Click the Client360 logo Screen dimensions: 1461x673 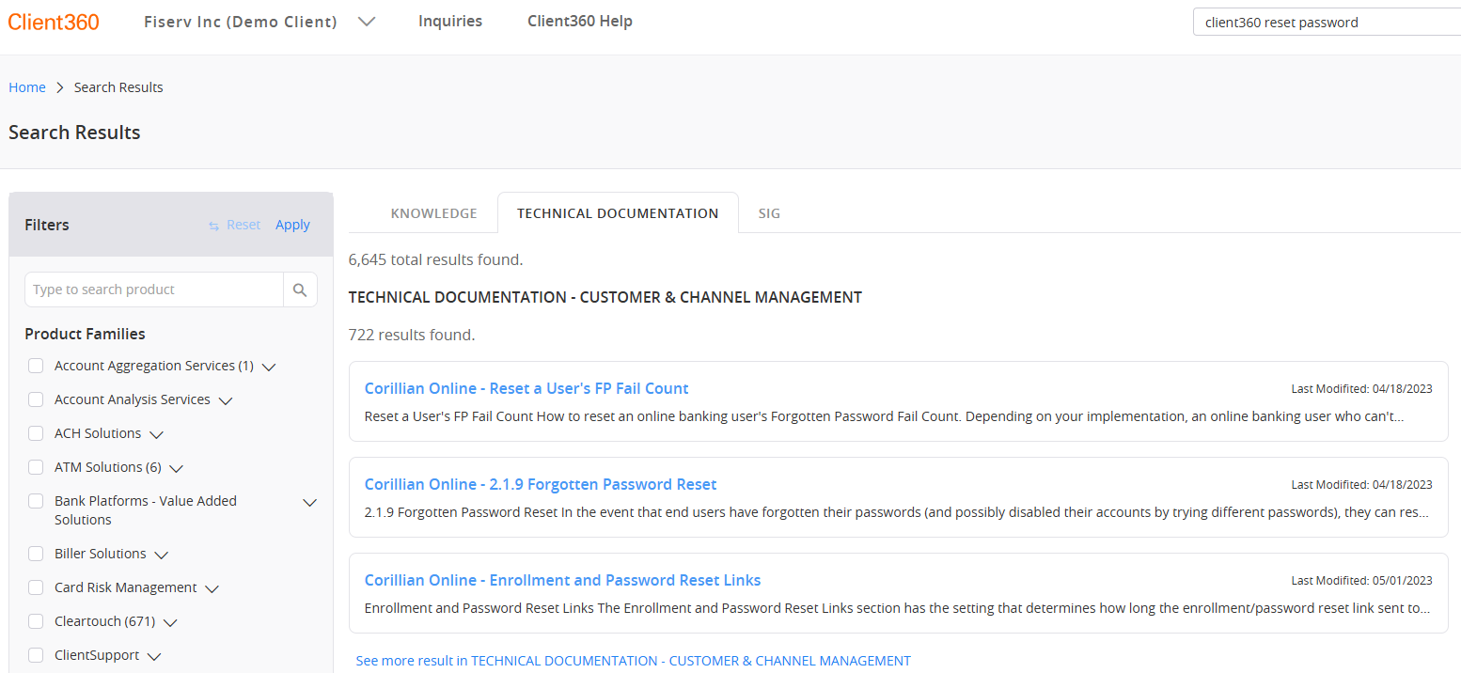click(54, 22)
